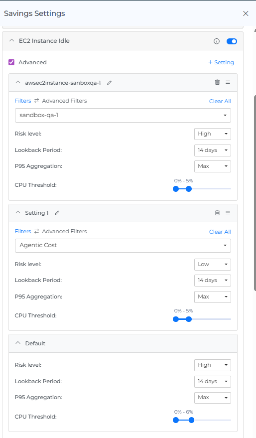Uncheck the Advanced checkbox
The image size is (256, 438).
pos(11,62)
